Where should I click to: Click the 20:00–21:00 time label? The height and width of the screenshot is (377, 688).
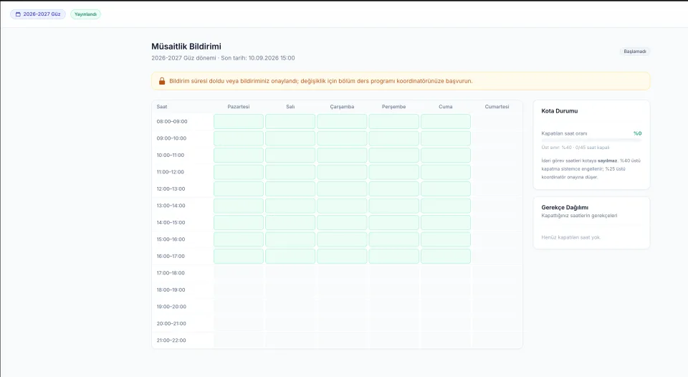coord(171,323)
